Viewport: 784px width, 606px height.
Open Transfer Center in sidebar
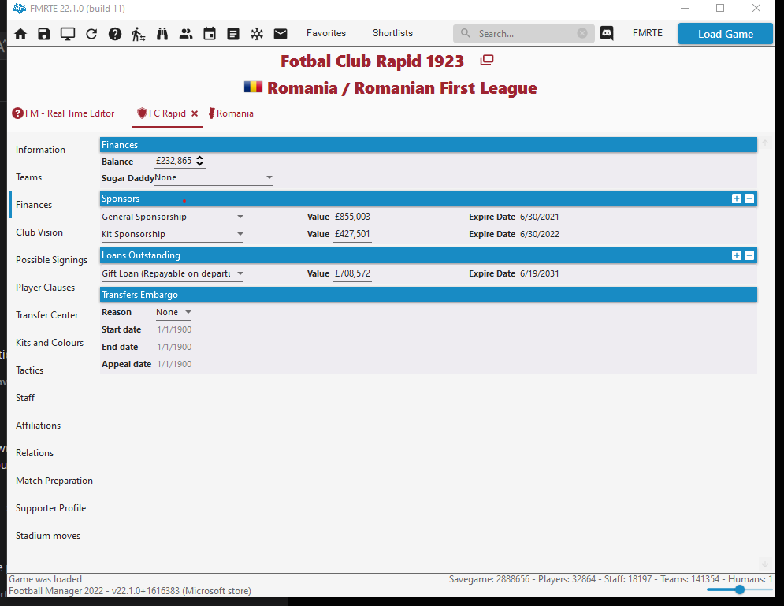point(47,315)
